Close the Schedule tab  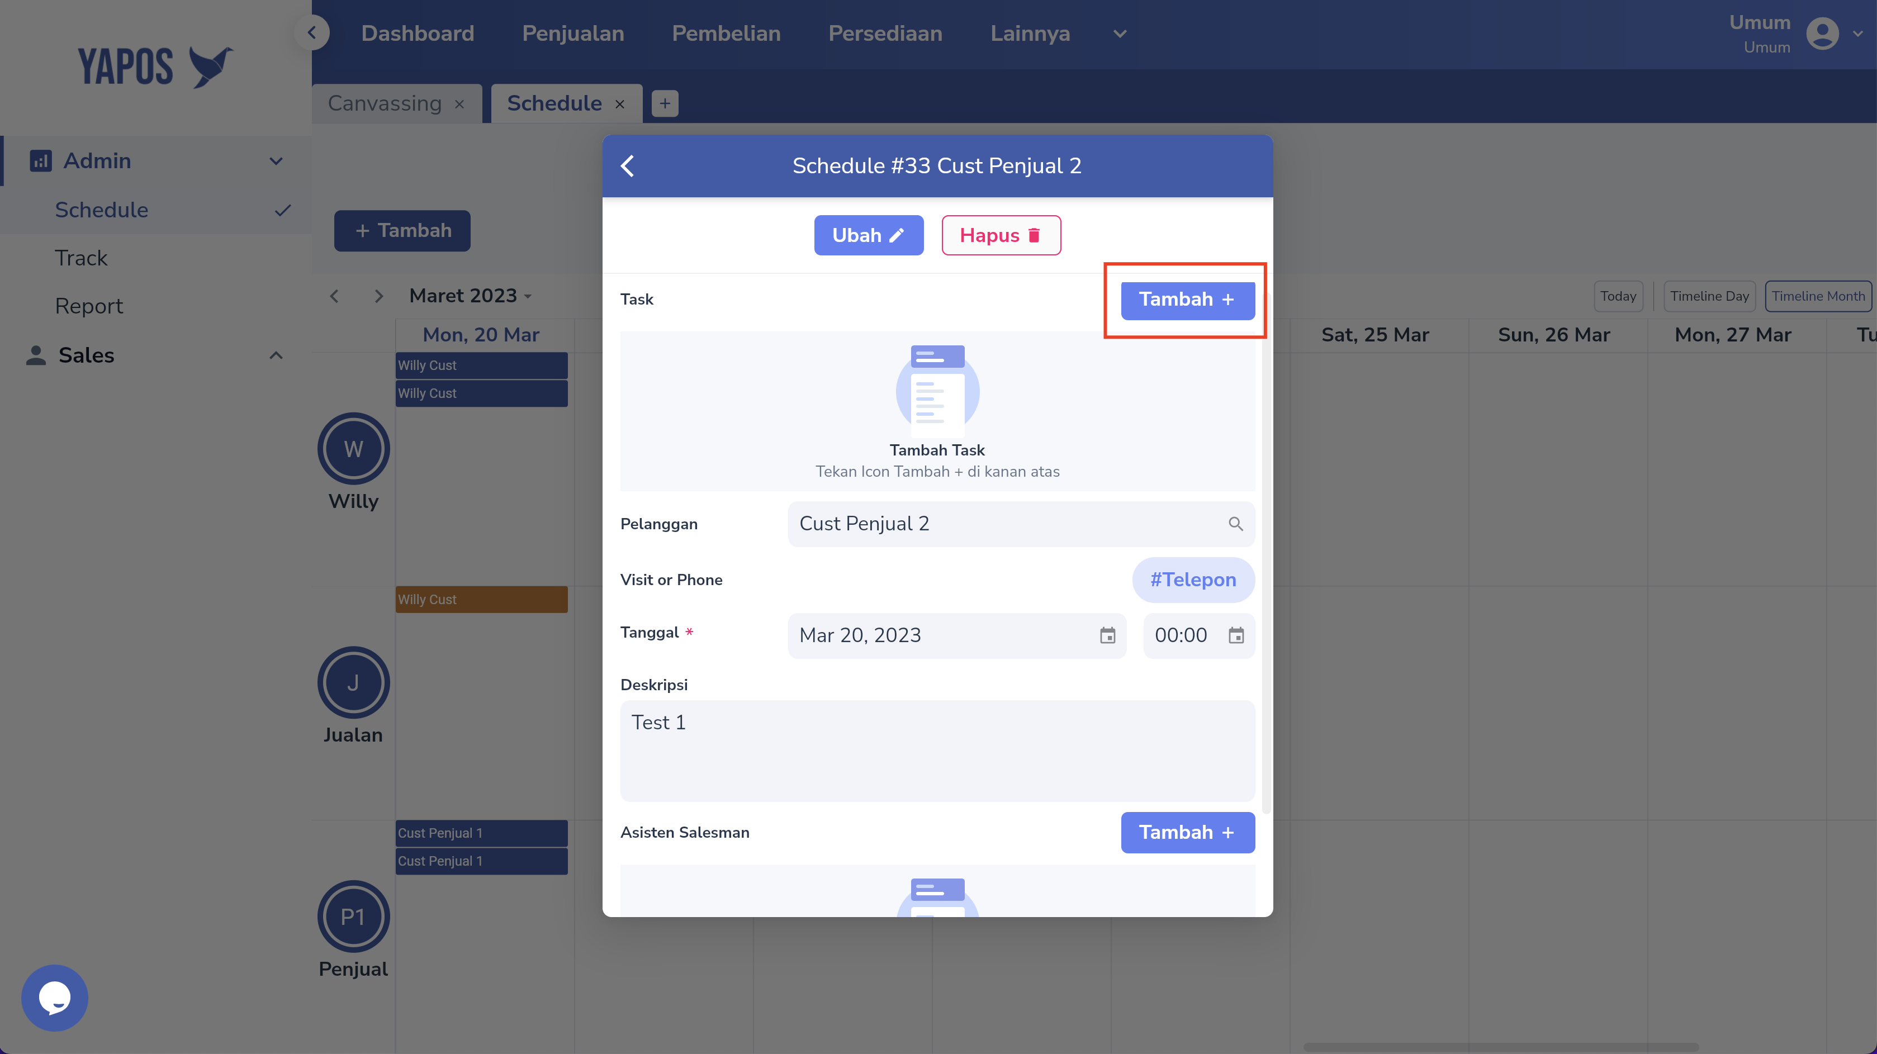(x=620, y=104)
